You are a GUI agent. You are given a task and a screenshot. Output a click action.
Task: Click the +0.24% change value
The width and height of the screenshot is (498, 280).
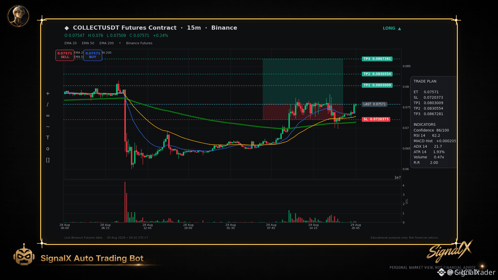161,35
